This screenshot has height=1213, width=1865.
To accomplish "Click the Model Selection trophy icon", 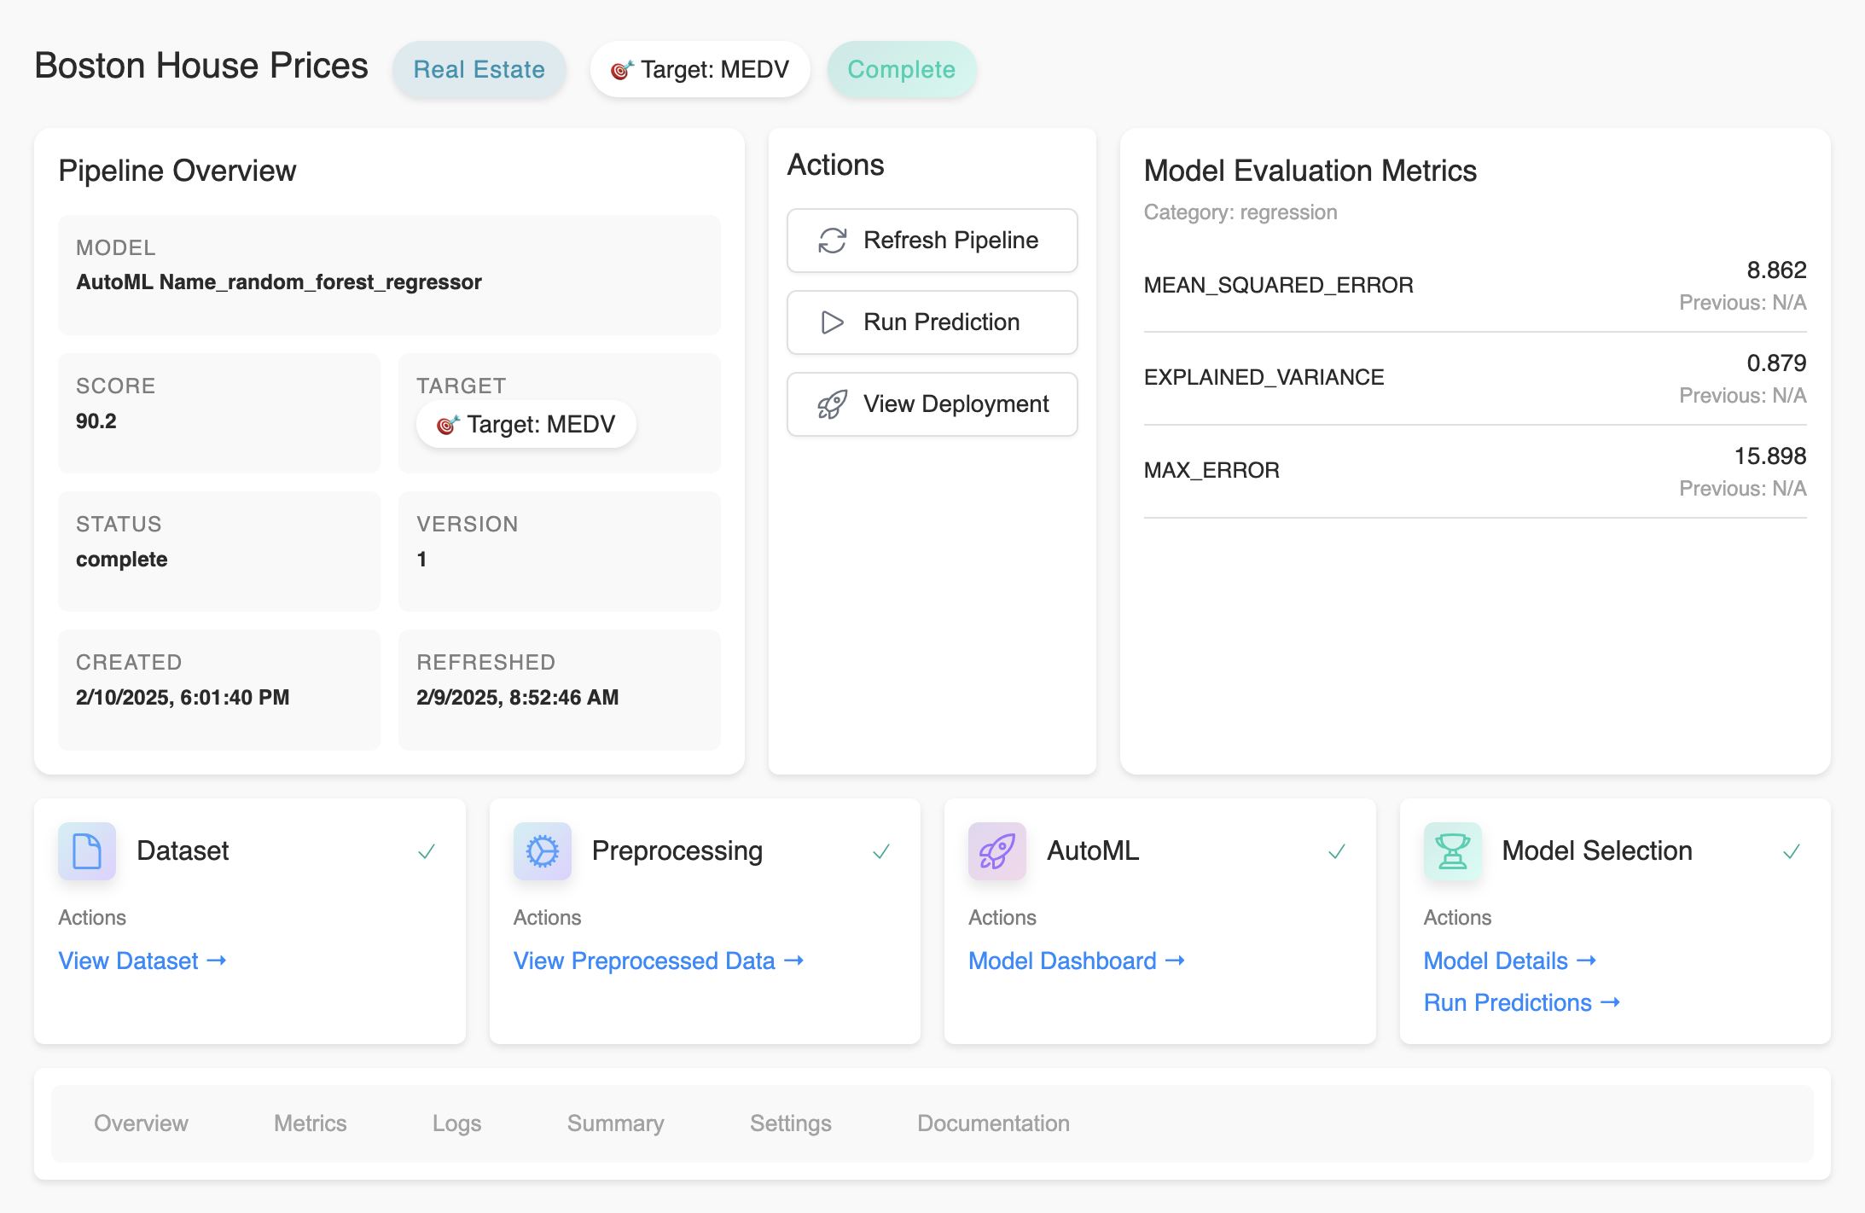I will tap(1453, 851).
